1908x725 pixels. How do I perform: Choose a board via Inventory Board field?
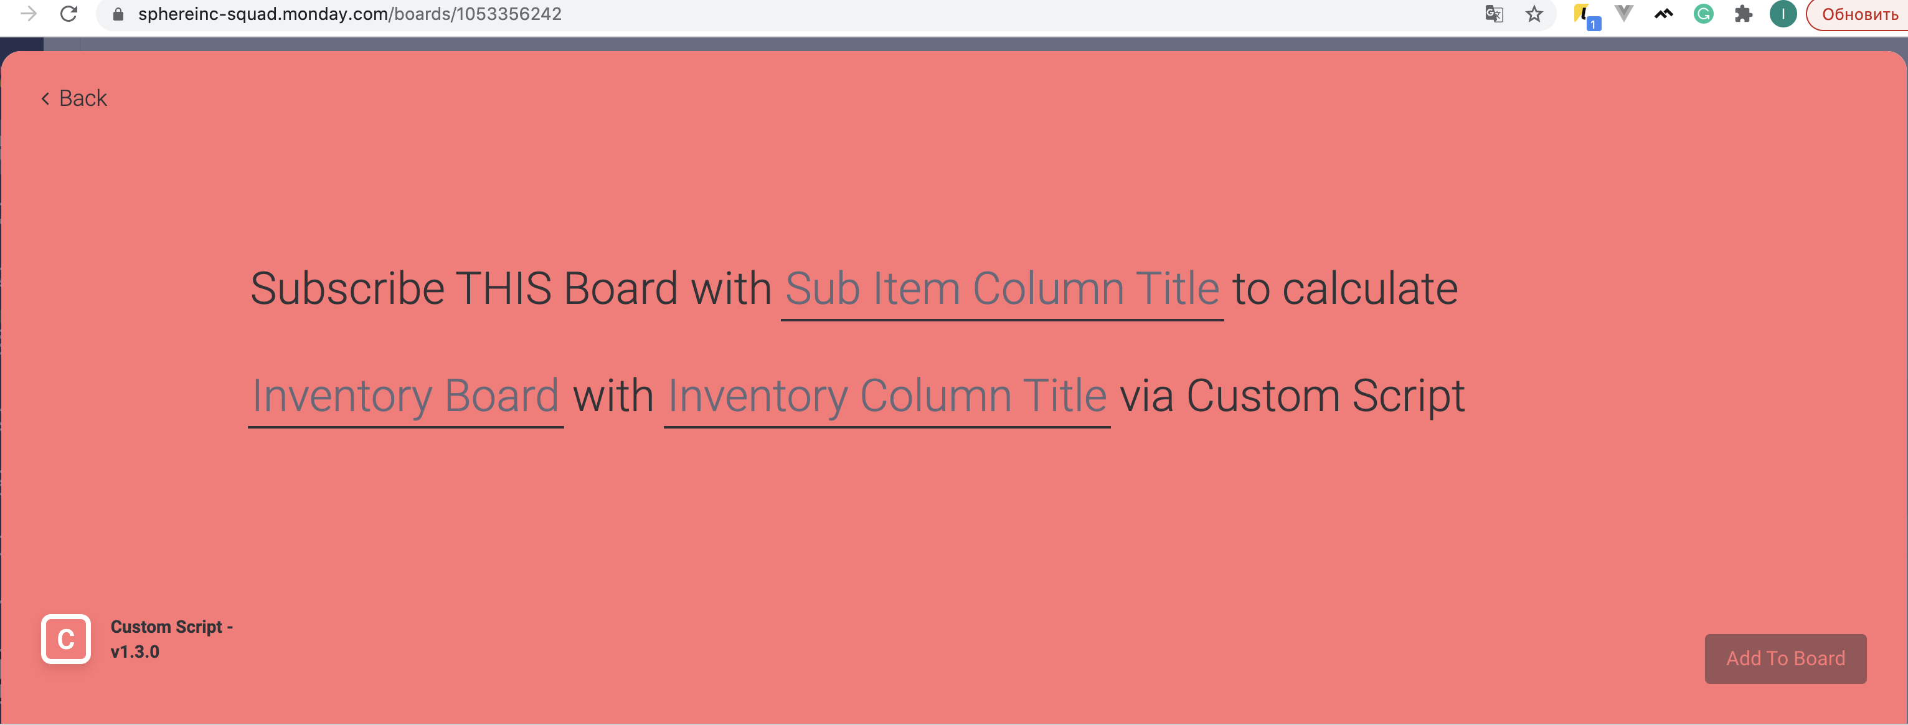pos(405,396)
